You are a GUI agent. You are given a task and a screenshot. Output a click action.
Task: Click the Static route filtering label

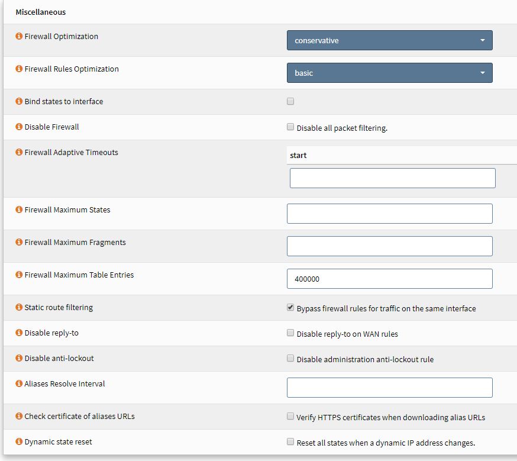tap(59, 307)
